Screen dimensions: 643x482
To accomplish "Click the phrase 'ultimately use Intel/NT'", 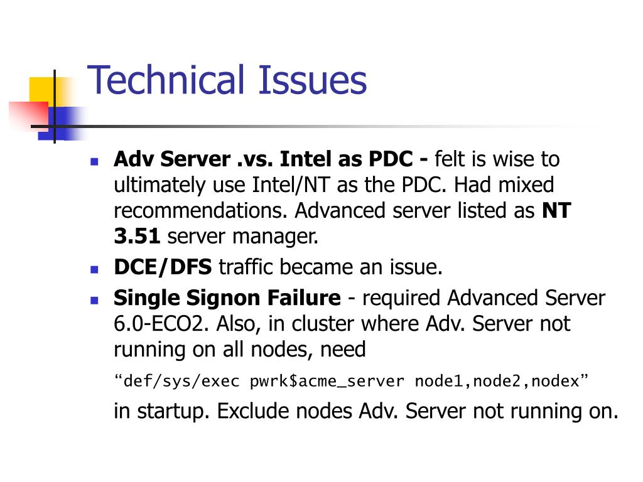I will 222,185.
